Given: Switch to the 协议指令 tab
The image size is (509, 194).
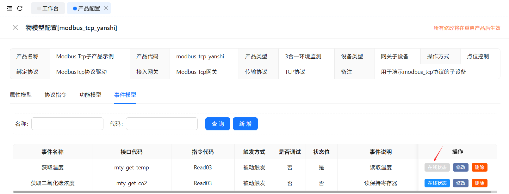Looking at the screenshot, I should (x=55, y=95).
